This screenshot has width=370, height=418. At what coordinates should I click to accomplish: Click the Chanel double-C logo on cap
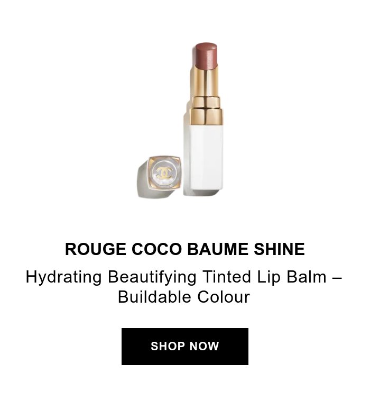[x=164, y=173]
